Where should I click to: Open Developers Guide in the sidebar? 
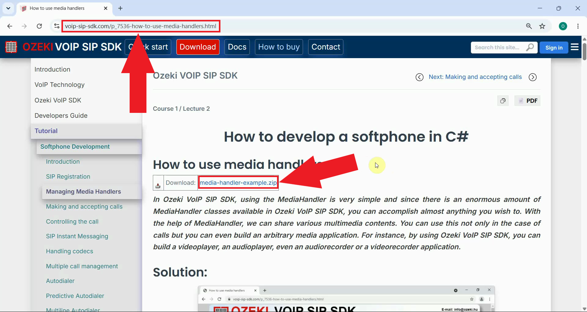(61, 116)
